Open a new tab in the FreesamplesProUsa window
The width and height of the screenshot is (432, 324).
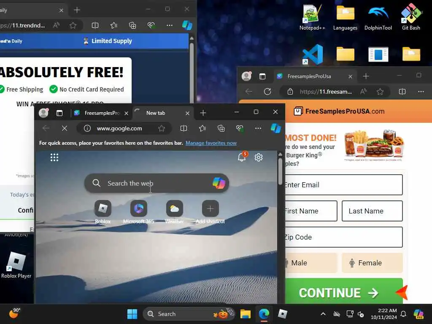pyautogui.click(x=366, y=76)
